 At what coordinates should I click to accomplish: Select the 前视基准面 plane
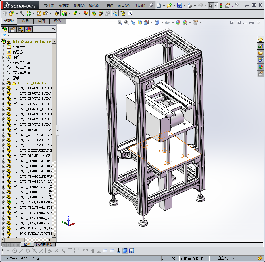click(21, 62)
